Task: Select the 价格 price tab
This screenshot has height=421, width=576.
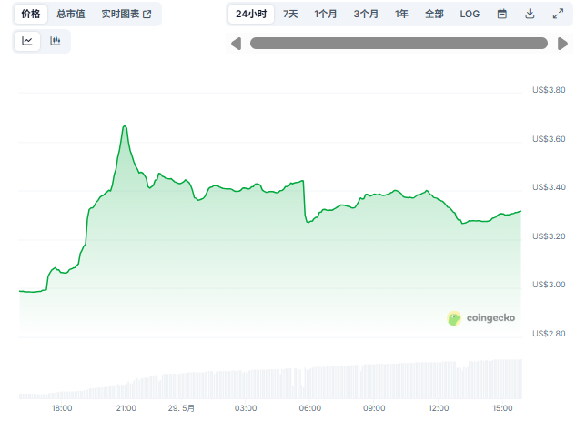Action: coord(31,14)
